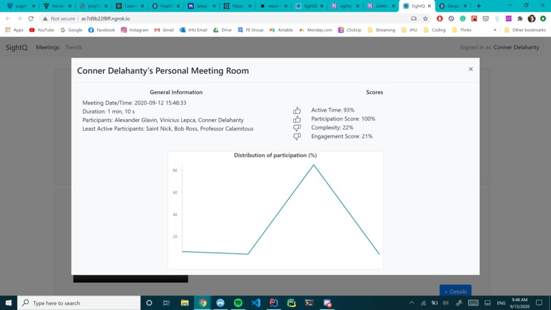Open the Airtable bookmark
The image size is (551, 310).
tap(281, 30)
